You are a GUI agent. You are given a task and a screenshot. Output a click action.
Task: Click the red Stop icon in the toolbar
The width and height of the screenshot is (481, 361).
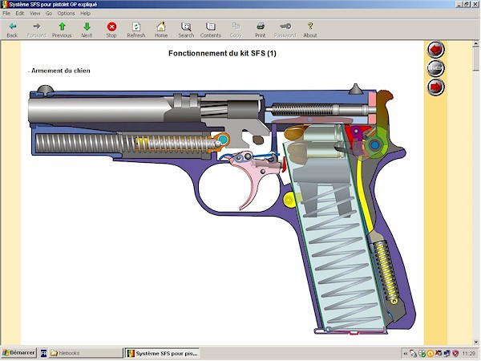click(x=111, y=30)
